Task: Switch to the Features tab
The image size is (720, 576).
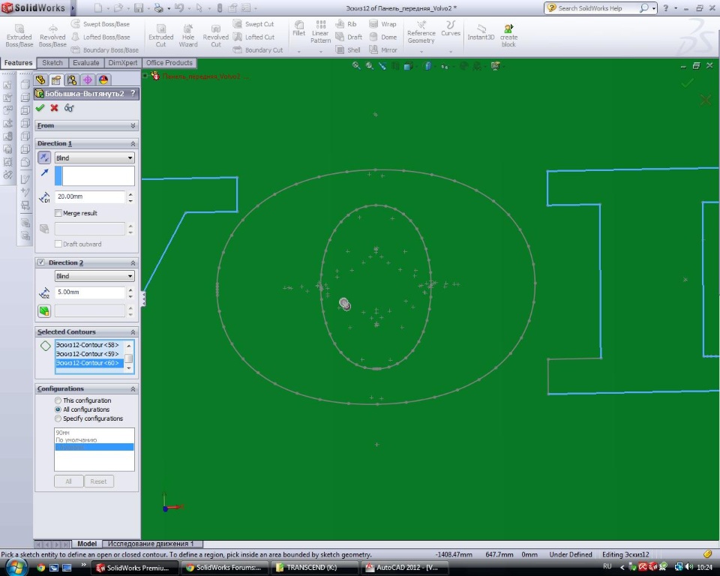Action: point(18,63)
